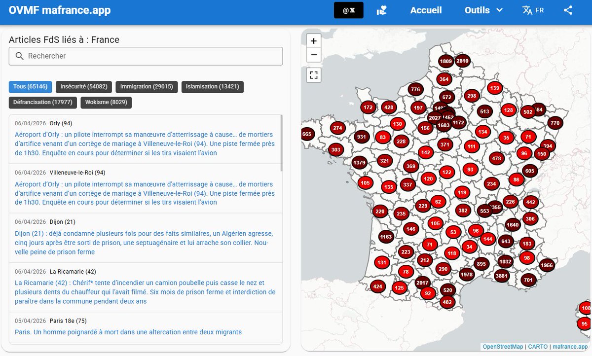Zoom out on the map
This screenshot has height=356, width=592.
pyautogui.click(x=313, y=55)
